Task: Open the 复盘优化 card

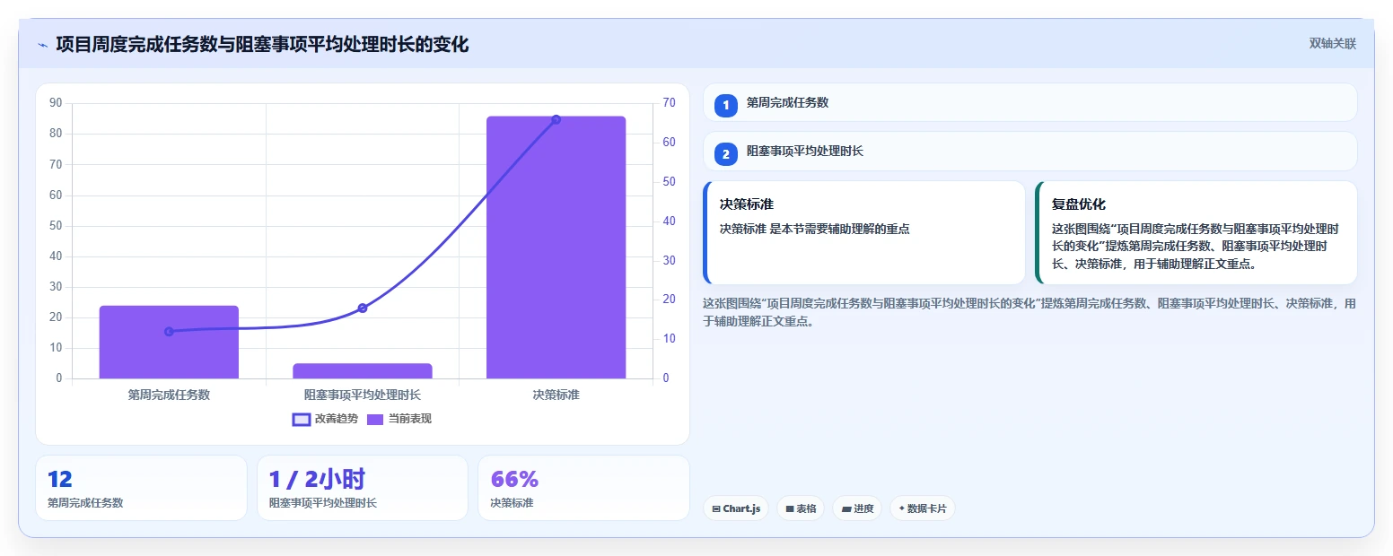Action: pos(1196,233)
